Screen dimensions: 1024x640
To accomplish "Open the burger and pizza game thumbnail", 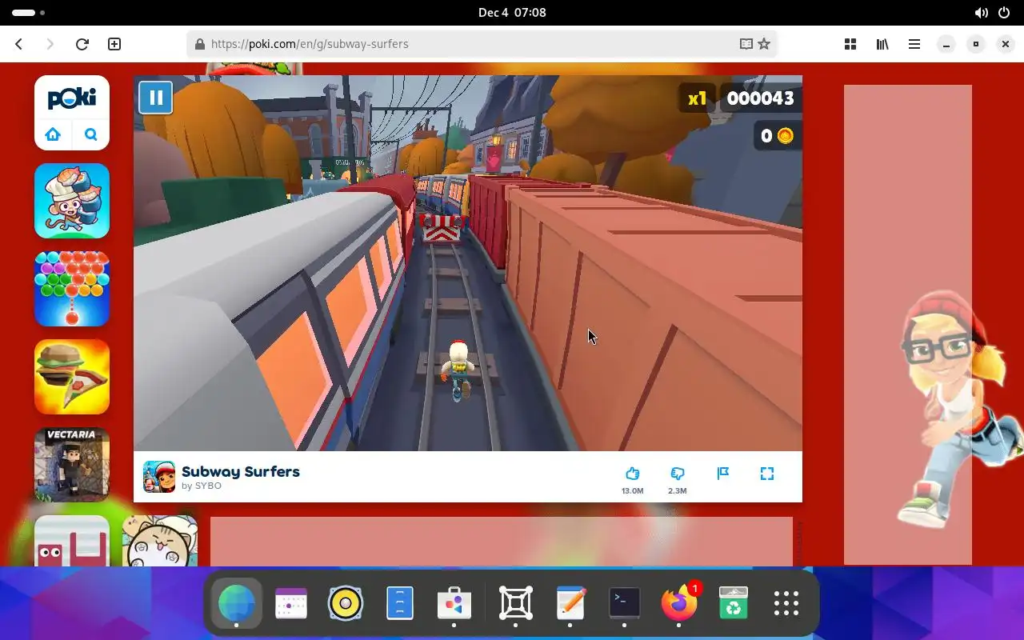I will 72,377.
